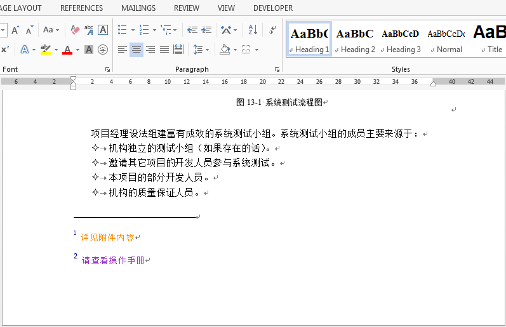Screen dimensions: 506x327
Task: Open the References tab
Action: point(82,8)
